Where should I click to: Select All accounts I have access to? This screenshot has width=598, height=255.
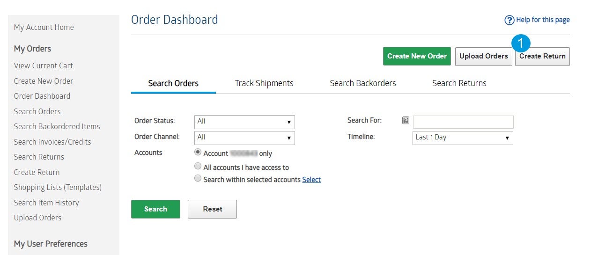(x=198, y=167)
